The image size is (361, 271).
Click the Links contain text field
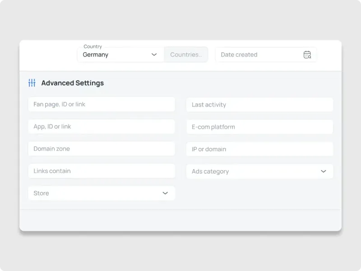[x=102, y=171]
